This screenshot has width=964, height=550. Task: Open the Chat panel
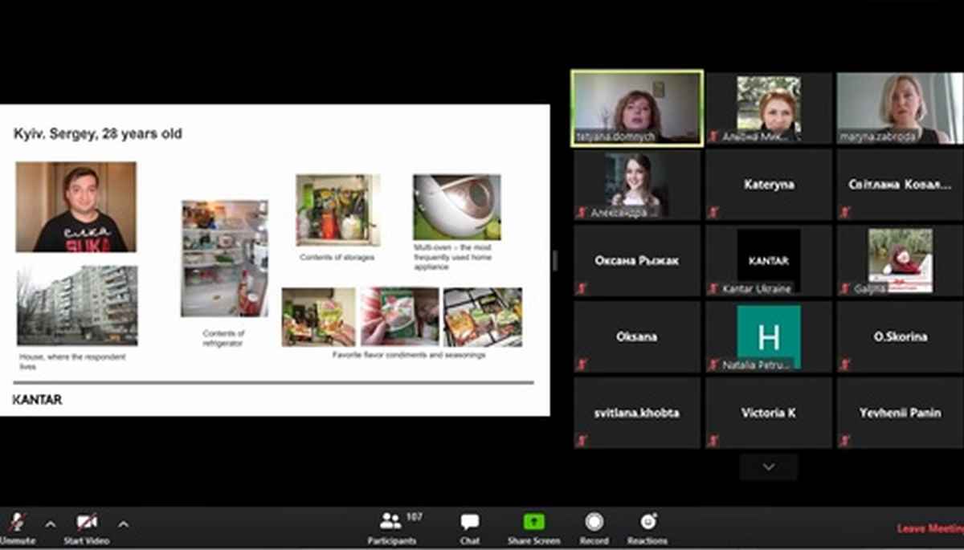pyautogui.click(x=470, y=528)
